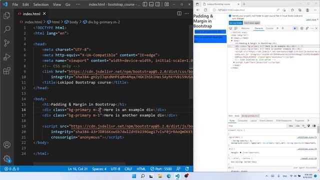Select language mode HTML in status bar
320x180 pixels.
[x=141, y=169]
